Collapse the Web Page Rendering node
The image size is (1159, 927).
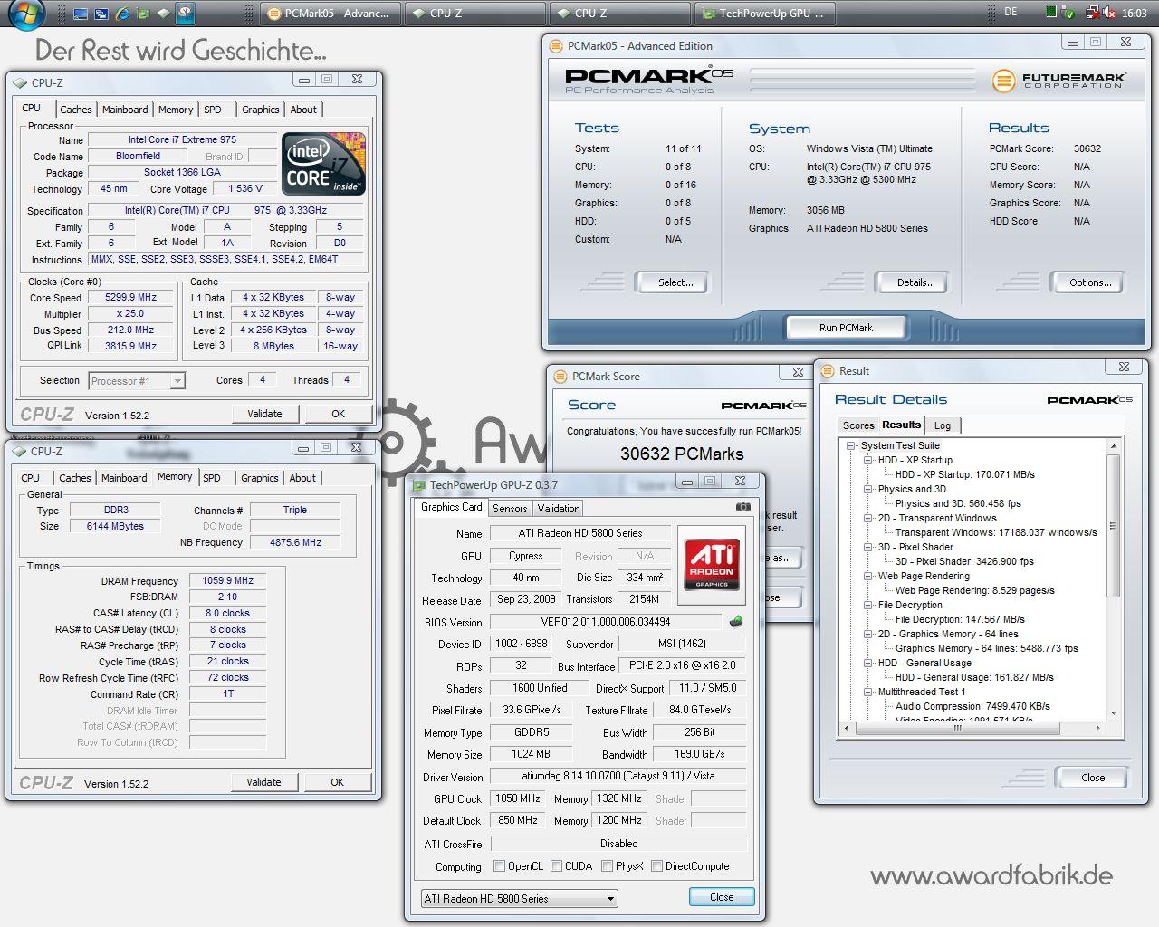pyautogui.click(x=867, y=576)
